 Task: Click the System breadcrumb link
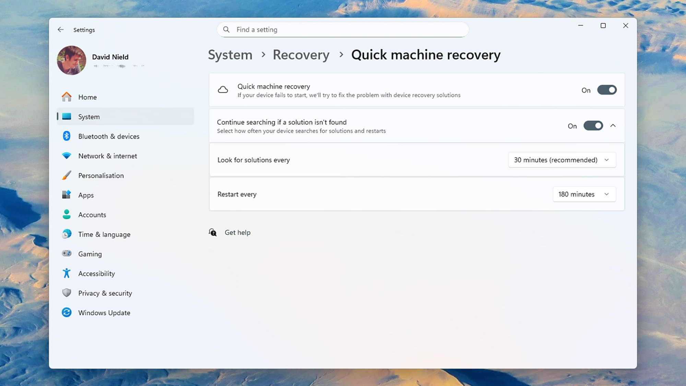click(x=230, y=55)
